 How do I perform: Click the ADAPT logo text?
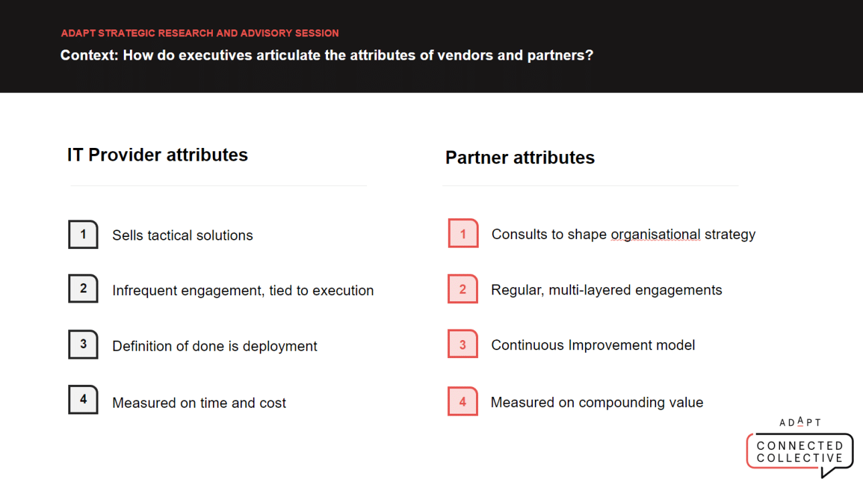pos(800,422)
